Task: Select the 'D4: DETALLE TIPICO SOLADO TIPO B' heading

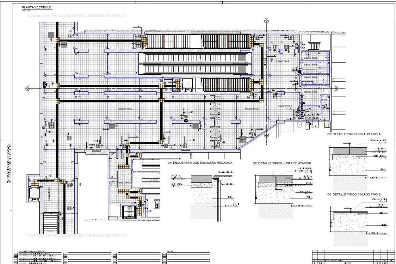Action: pos(354,194)
